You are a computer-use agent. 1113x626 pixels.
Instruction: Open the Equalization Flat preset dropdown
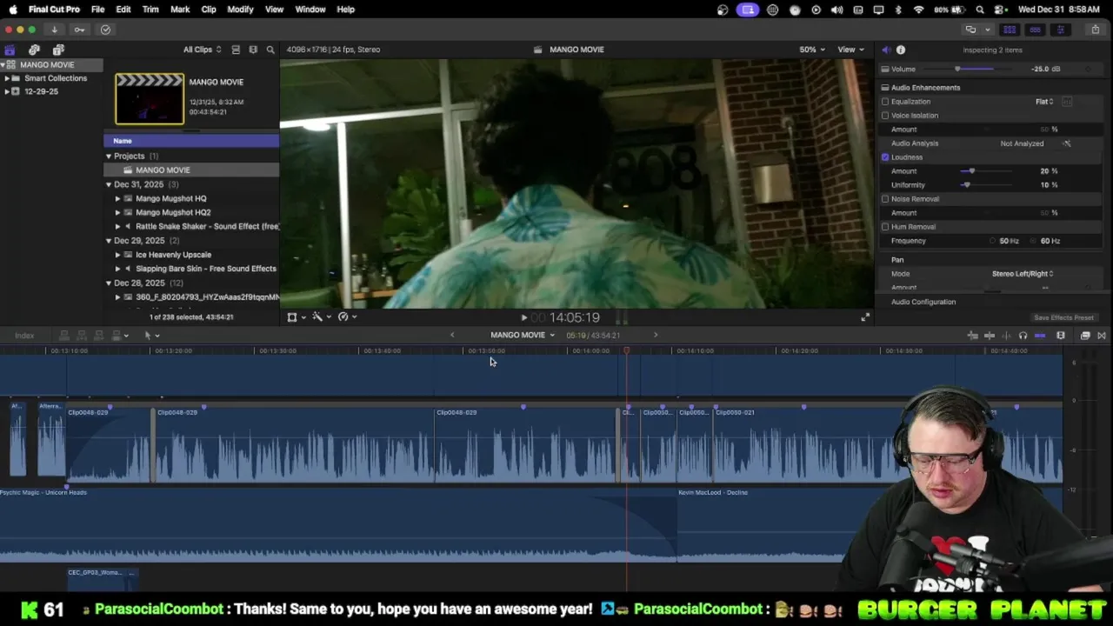(x=1044, y=102)
